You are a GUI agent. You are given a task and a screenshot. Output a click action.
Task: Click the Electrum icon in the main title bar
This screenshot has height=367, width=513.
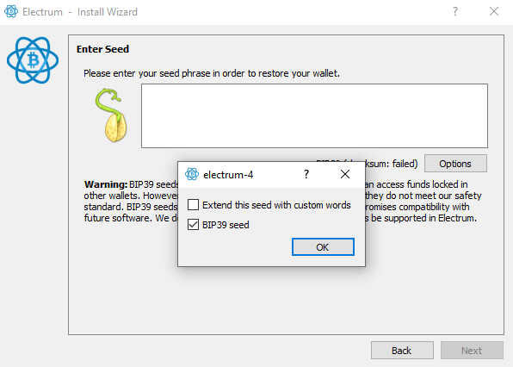11,11
